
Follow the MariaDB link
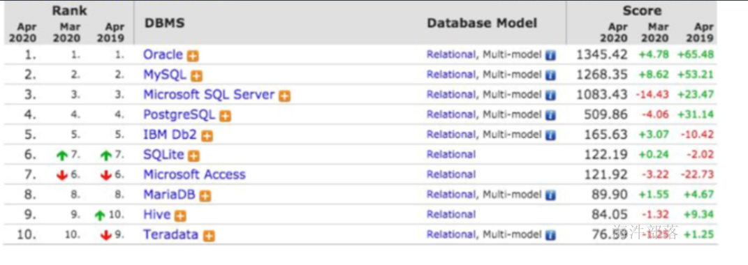[x=170, y=195]
